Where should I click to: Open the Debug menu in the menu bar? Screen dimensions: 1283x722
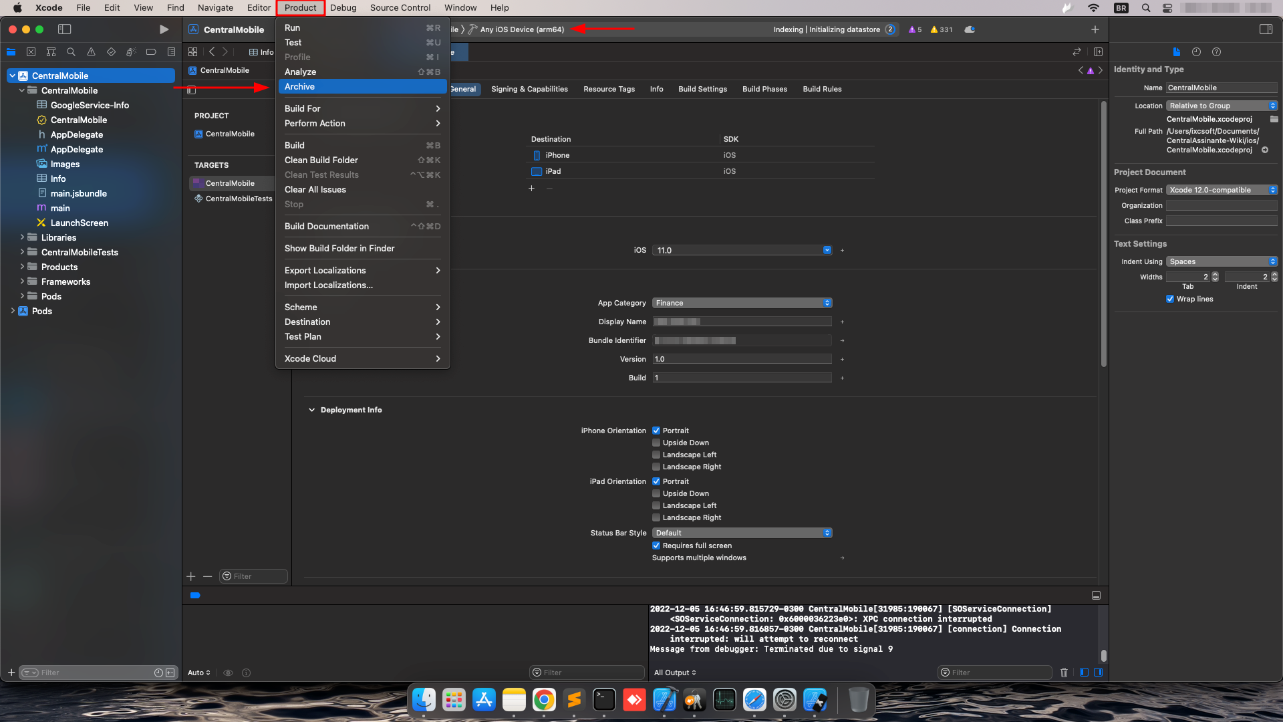343,8
